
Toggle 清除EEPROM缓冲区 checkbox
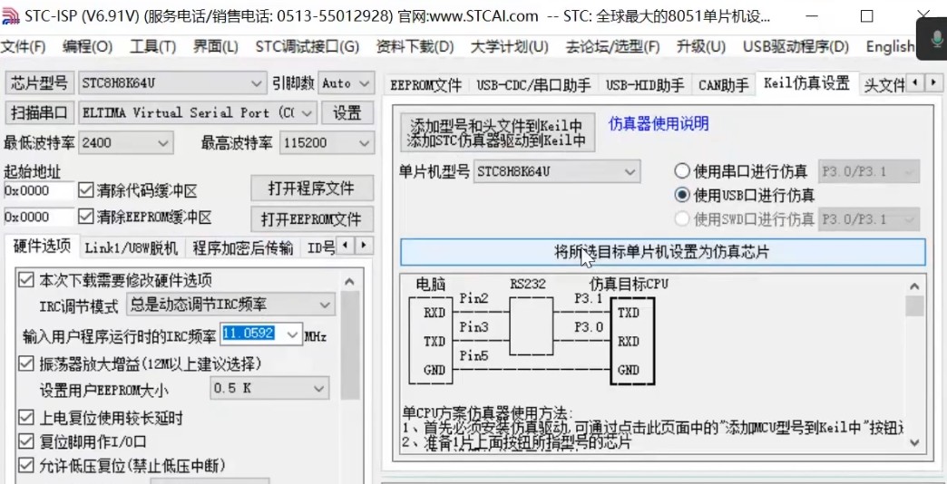[x=86, y=216]
